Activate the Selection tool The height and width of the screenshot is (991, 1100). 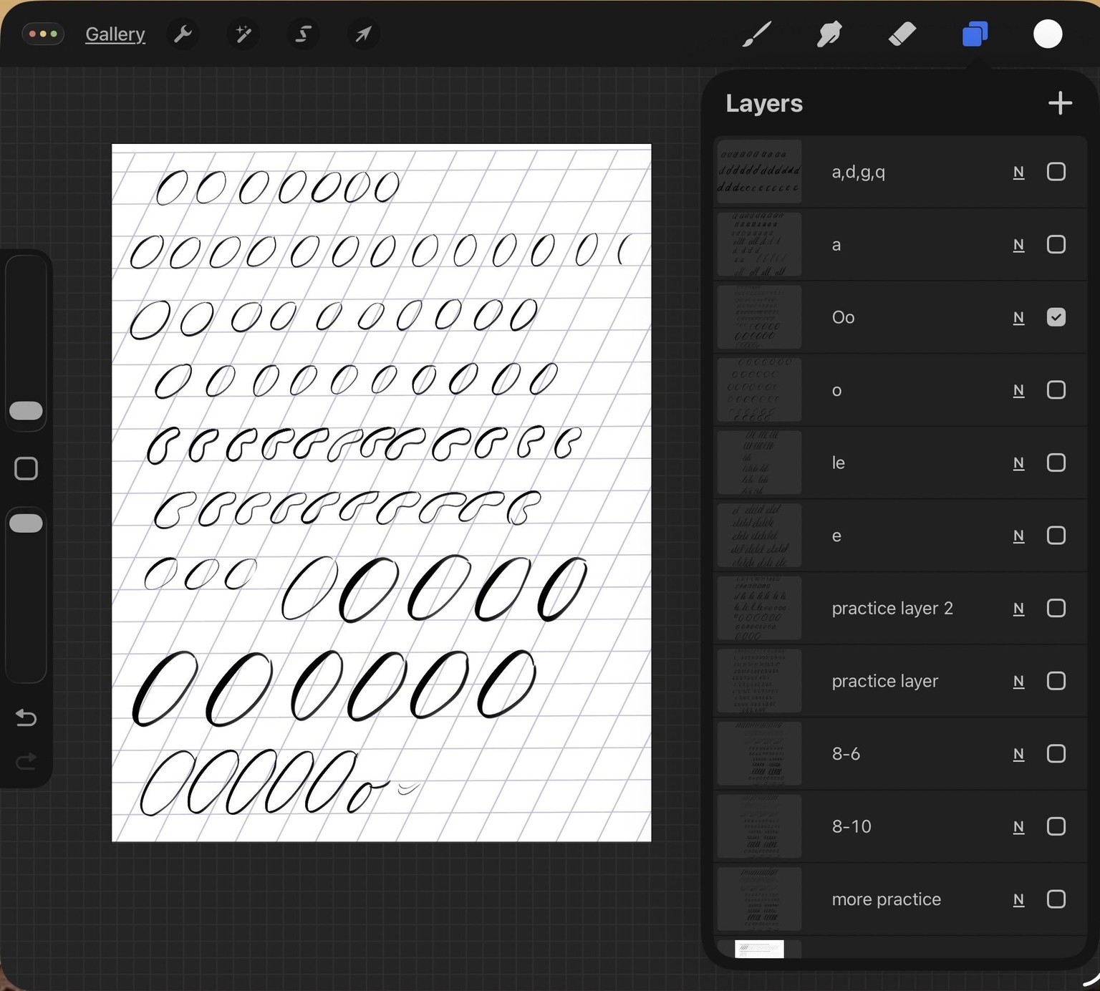click(304, 34)
